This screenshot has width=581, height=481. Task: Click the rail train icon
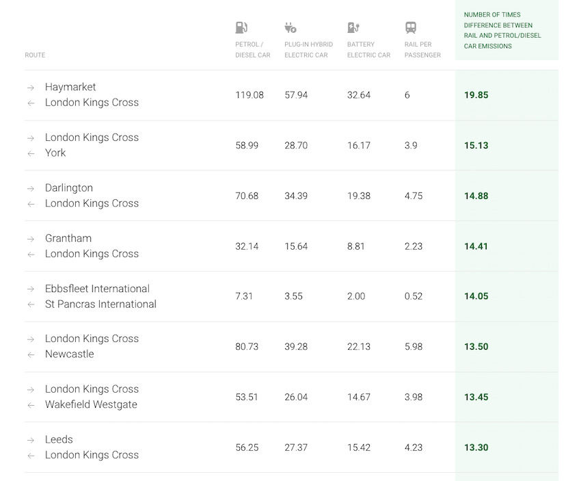pos(411,28)
